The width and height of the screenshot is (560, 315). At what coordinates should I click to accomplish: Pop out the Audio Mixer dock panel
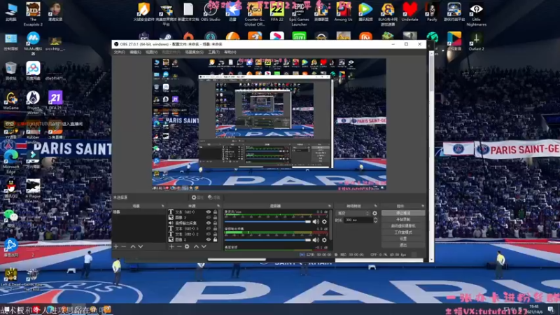coord(330,206)
